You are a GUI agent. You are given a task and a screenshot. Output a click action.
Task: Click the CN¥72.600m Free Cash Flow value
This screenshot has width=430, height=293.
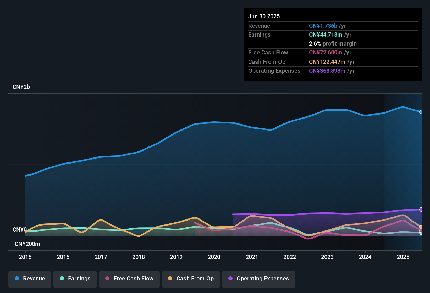pyautogui.click(x=326, y=53)
